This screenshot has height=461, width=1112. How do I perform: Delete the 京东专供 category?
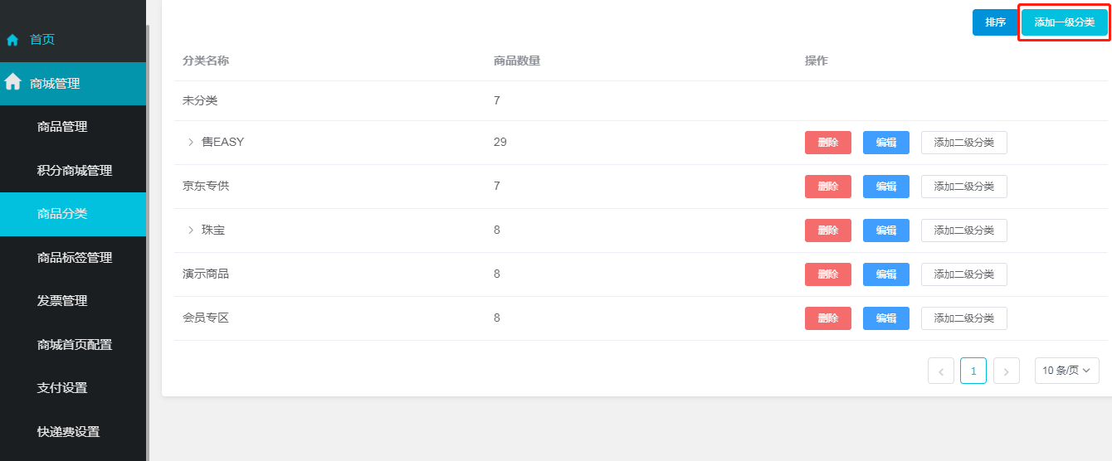(x=827, y=187)
